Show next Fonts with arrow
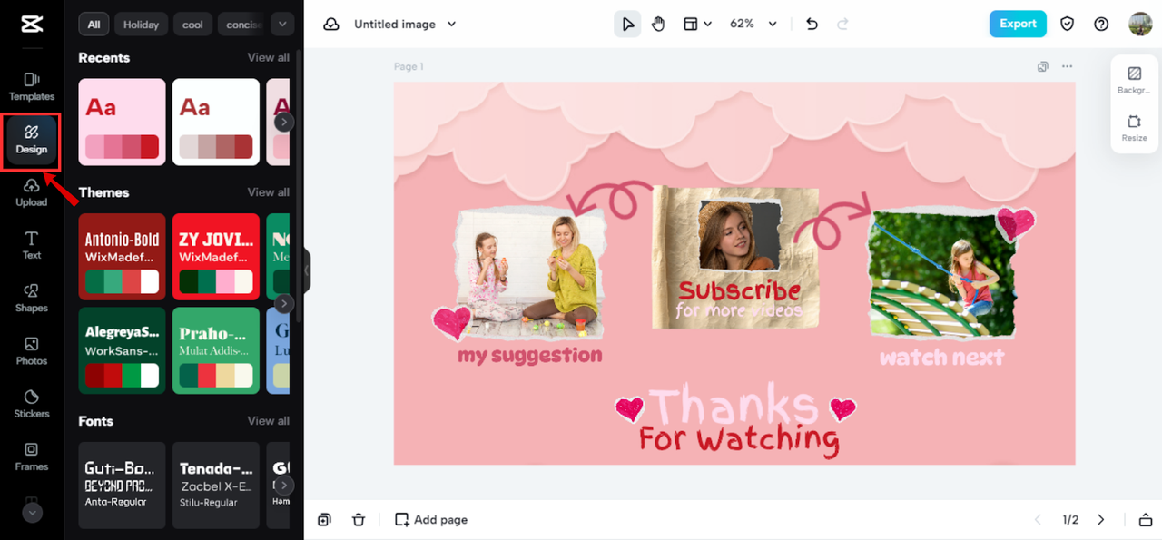Image resolution: width=1162 pixels, height=540 pixels. [x=284, y=486]
